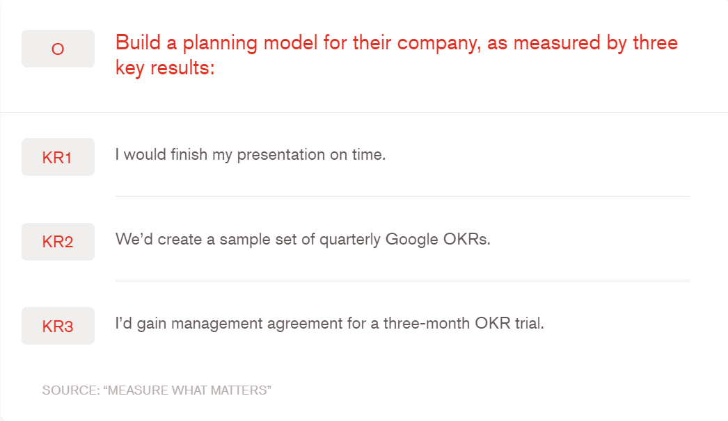Click the word 'SOURCE:' in the footer

point(71,390)
